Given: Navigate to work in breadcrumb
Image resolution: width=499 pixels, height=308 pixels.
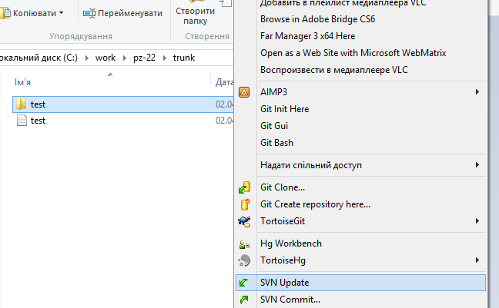Looking at the screenshot, I should 105,58.
